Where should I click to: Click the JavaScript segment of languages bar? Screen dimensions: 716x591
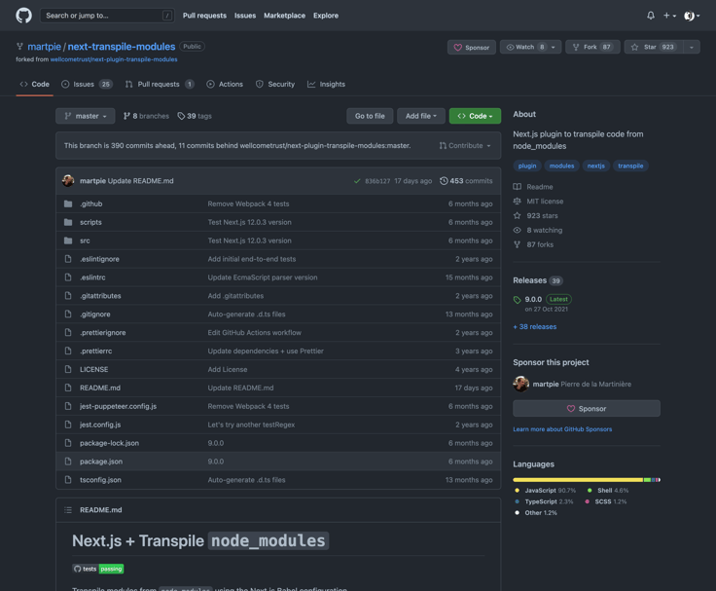tap(578, 480)
